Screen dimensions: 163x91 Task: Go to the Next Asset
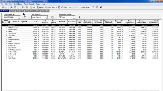[x=85, y=7]
